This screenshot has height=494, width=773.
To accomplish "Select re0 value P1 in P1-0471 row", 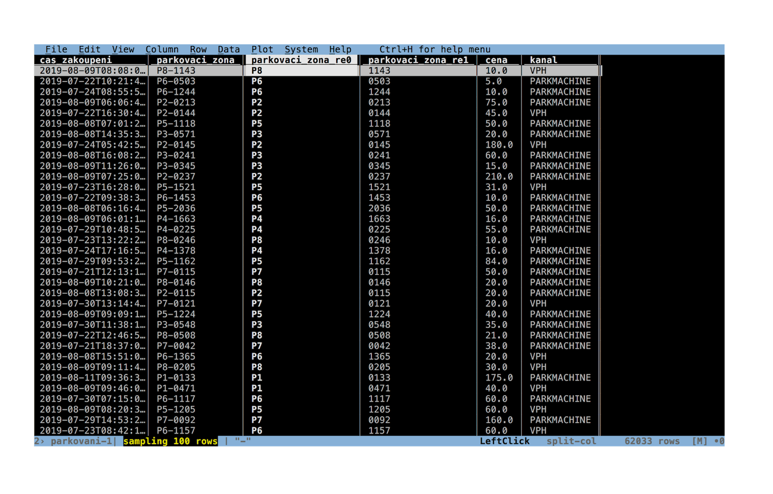I will (257, 388).
